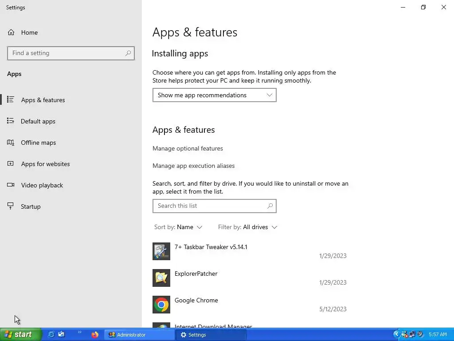Restore down the Settings window
454x341 pixels.
423,7
